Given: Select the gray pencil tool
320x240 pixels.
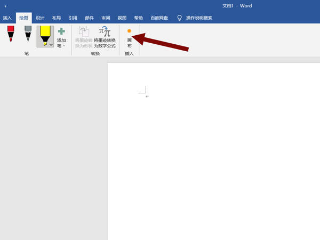Looking at the screenshot, I should (x=28, y=34).
